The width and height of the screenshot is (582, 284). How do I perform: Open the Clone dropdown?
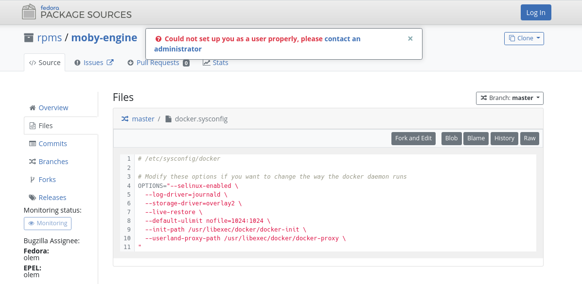pos(524,38)
